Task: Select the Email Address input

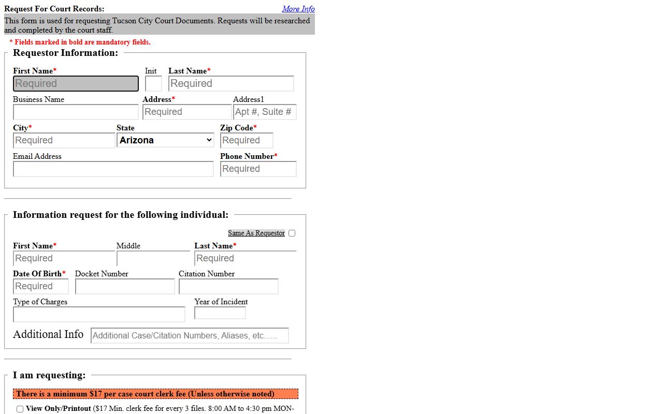Action: (x=113, y=169)
